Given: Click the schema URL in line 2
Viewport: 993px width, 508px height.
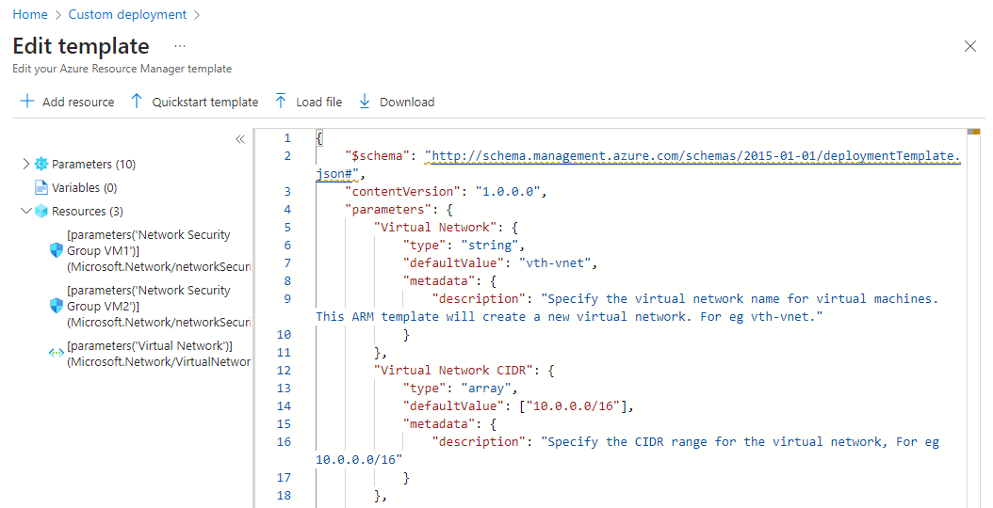Looking at the screenshot, I should tap(639, 165).
